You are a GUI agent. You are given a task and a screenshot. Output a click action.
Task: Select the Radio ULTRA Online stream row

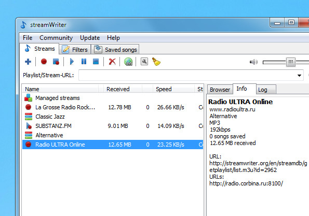[x=113, y=145]
